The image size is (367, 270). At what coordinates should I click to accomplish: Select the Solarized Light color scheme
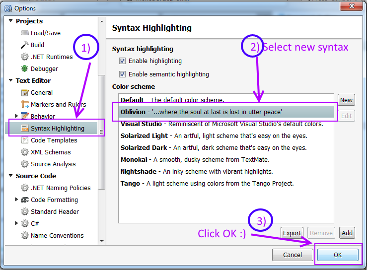(x=226, y=135)
